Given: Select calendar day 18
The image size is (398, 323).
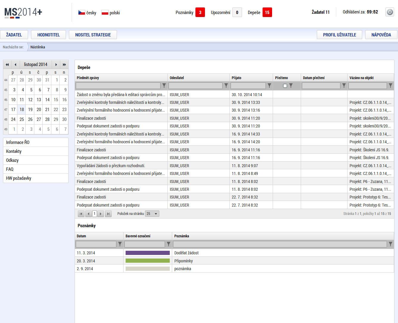Looking at the screenshot, I should click(22, 110).
